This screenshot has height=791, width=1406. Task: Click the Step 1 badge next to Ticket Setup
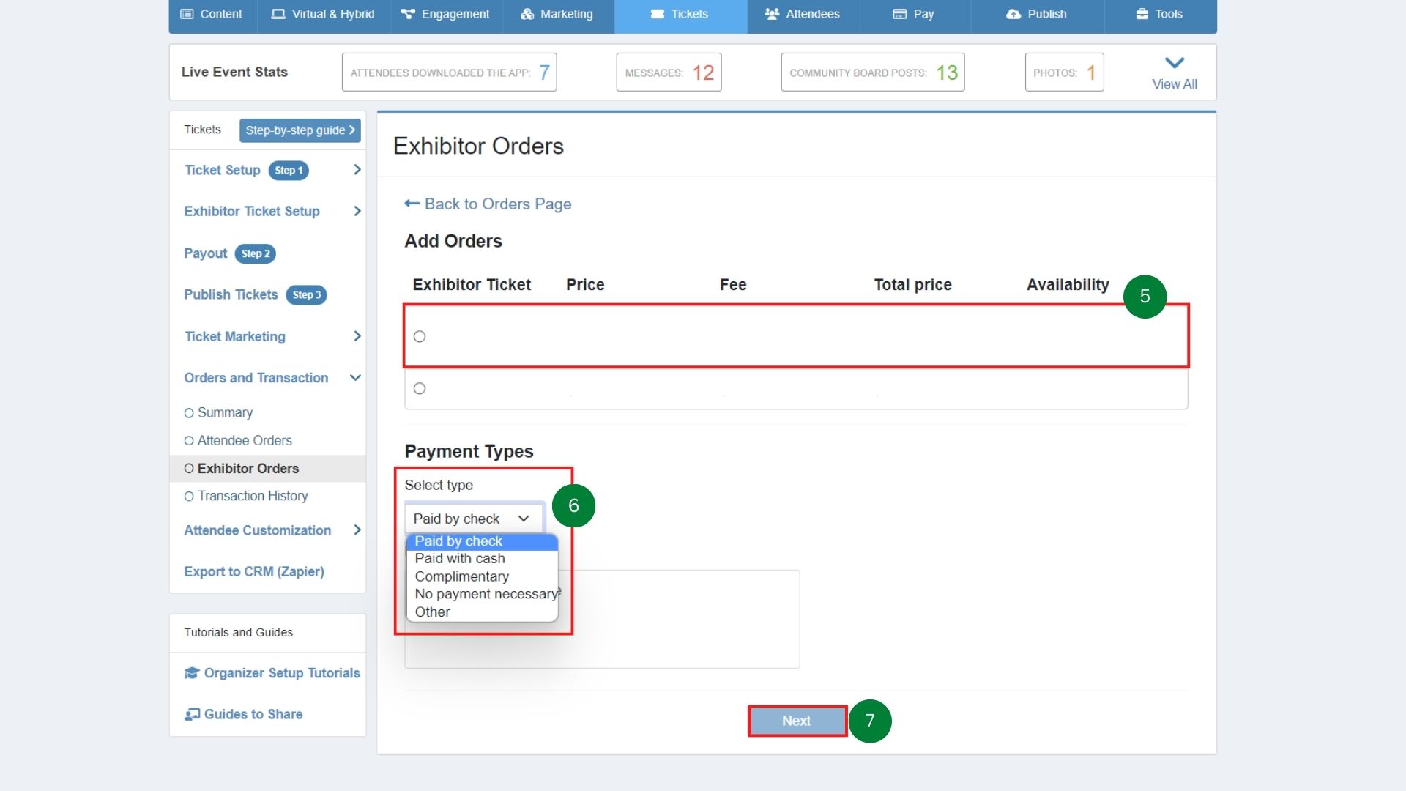(x=289, y=171)
